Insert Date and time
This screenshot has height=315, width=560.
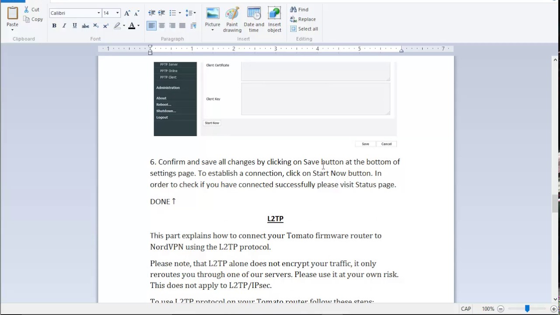[254, 20]
